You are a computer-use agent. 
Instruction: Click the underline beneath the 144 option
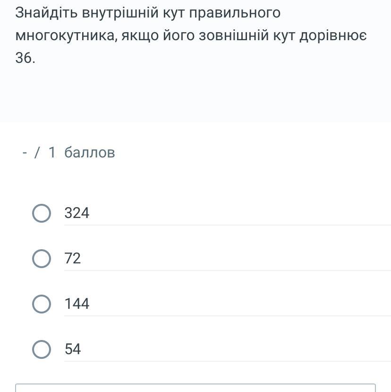[x=227, y=316]
